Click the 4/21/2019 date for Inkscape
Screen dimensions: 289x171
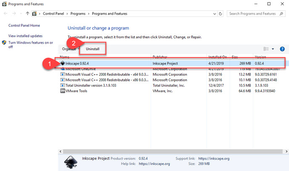216,63
